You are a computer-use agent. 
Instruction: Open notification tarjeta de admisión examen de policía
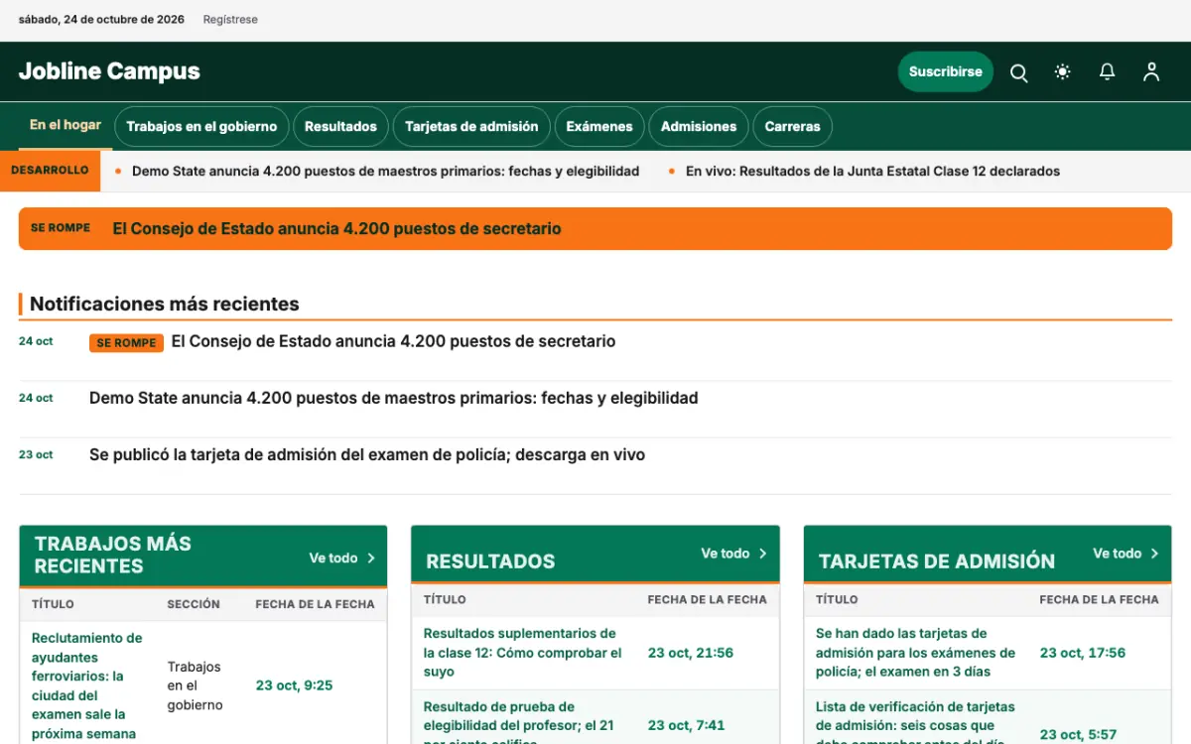click(x=367, y=455)
